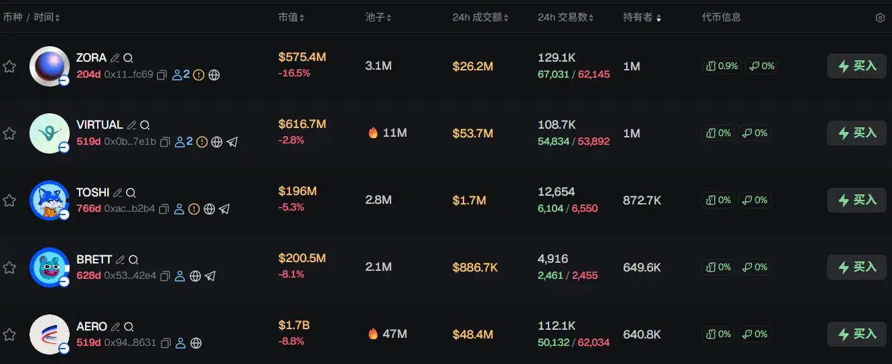Sort by 市值 market cap column
892x364 pixels.
291,17
